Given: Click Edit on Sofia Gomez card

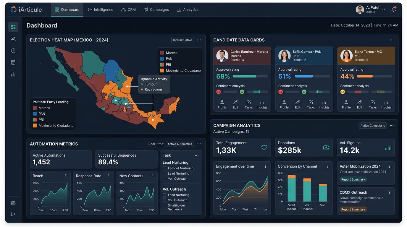Looking at the screenshot, I should click(x=298, y=104).
